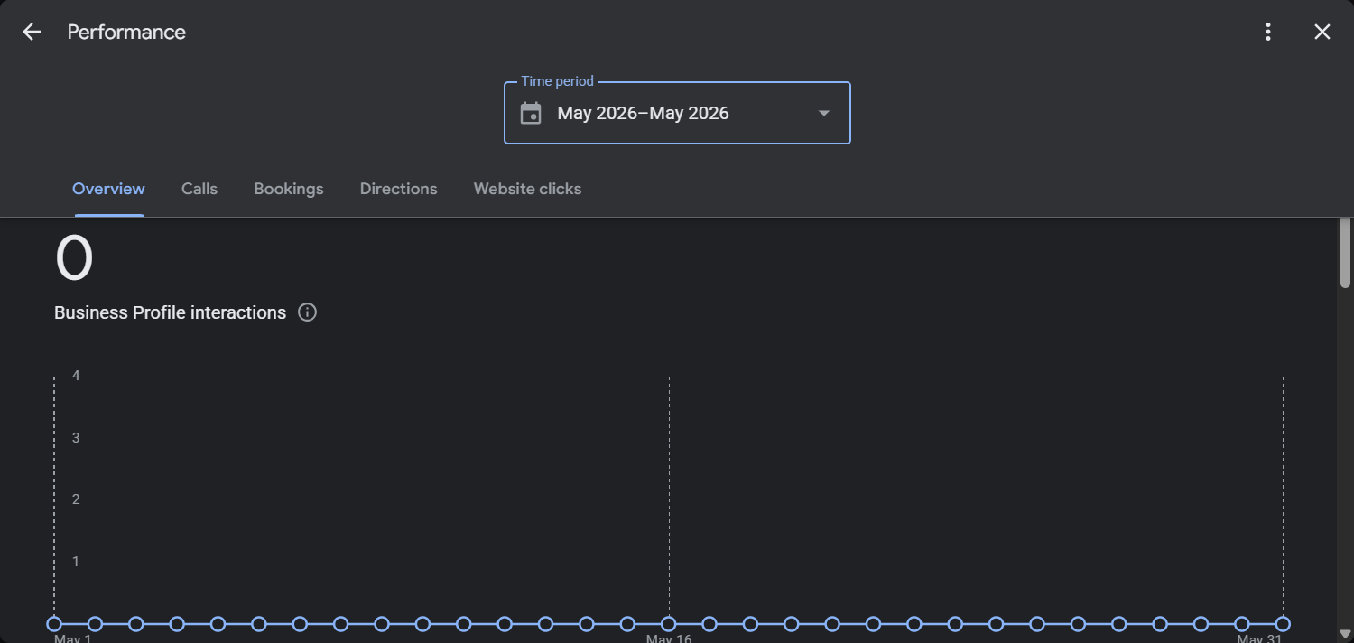Open the Website clicks tab
Image resolution: width=1354 pixels, height=643 pixels.
(x=527, y=189)
